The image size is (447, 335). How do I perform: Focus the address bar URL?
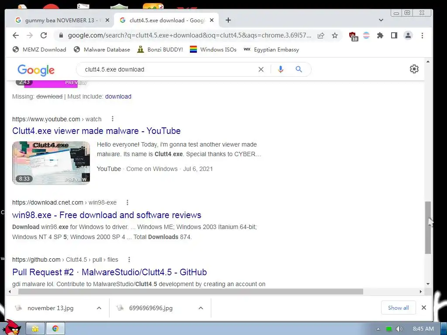coord(189,36)
